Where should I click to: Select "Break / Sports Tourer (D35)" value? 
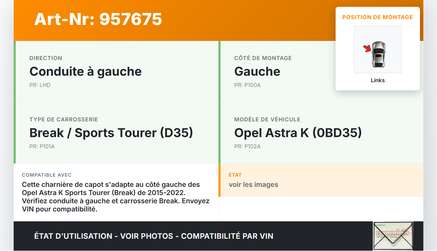[x=111, y=133]
